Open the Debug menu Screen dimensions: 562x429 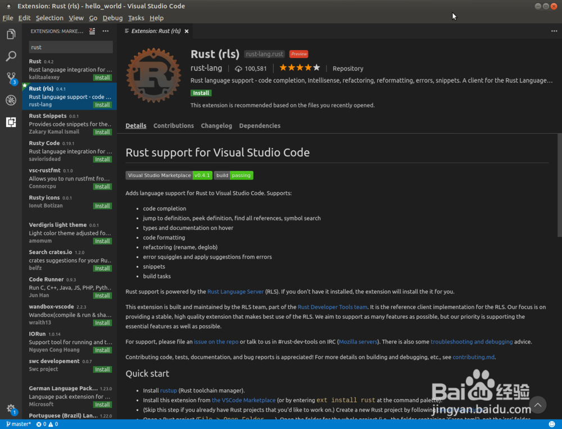pos(112,18)
